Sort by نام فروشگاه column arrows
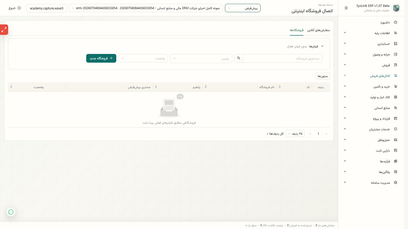Viewport: 408px width, 229px height. coord(206,87)
